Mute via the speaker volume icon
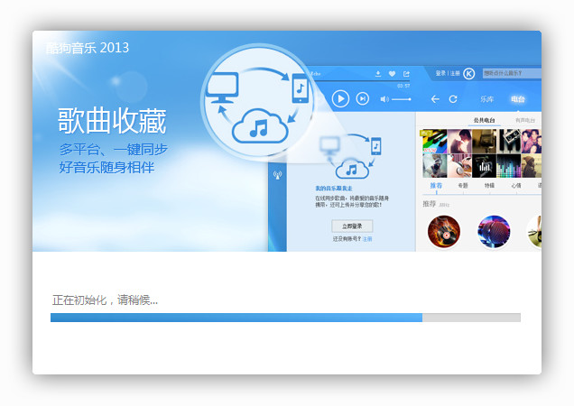The height and width of the screenshot is (406, 574). (x=384, y=99)
